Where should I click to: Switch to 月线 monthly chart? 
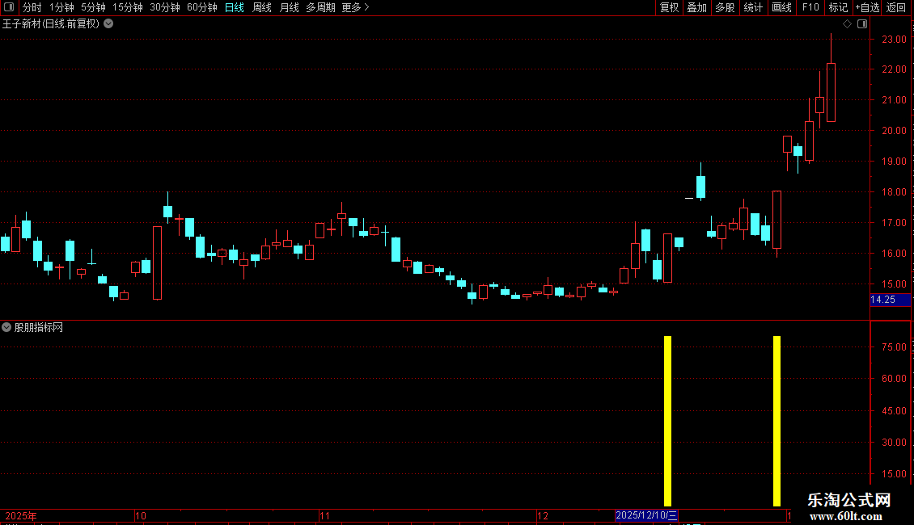click(x=289, y=7)
